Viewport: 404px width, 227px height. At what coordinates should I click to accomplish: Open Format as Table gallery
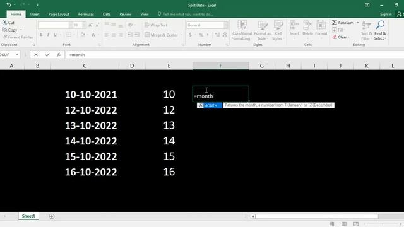263,30
